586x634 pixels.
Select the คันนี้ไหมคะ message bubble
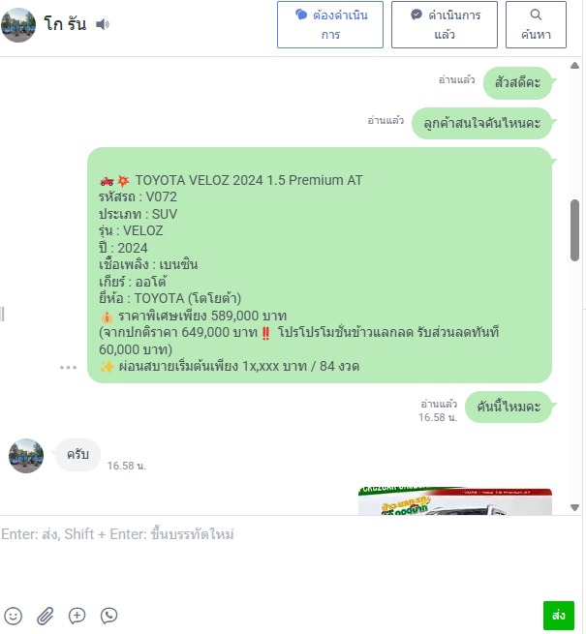[509, 407]
